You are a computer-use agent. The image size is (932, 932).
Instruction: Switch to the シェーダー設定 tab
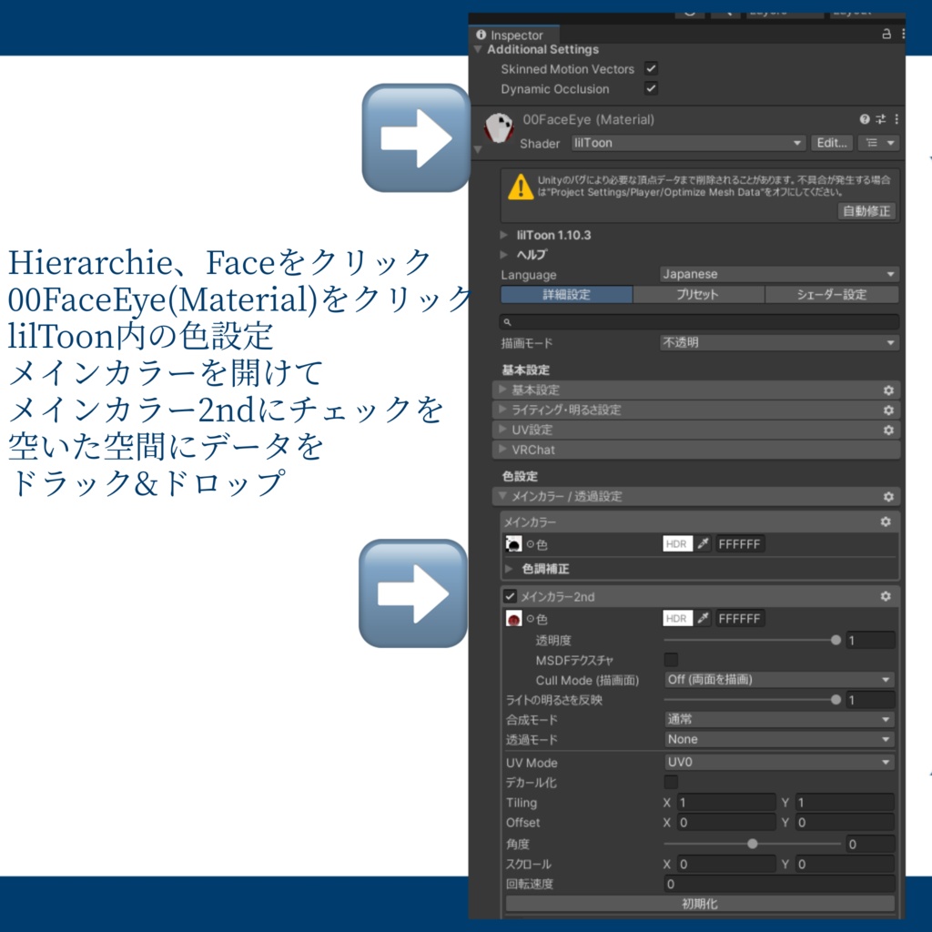pyautogui.click(x=831, y=294)
